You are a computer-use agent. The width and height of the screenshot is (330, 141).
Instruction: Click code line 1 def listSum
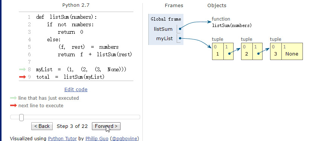pos(67,17)
